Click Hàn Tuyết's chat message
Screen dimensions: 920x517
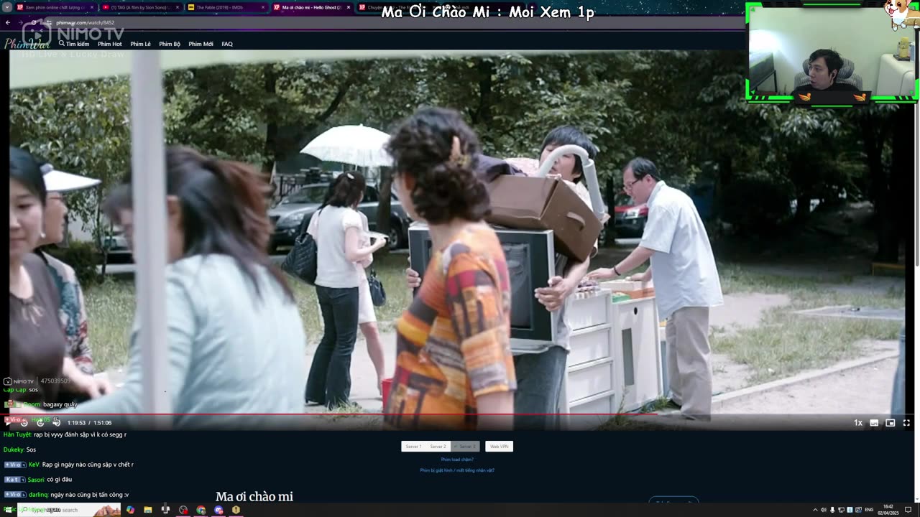point(65,434)
